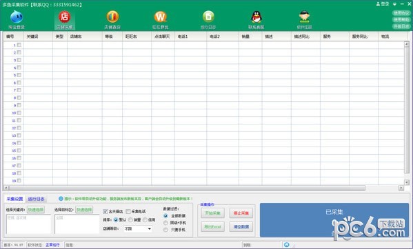Screen dimensions: 413x249
Task: Click the QQ penguin customer service icon
Action: 256,17
